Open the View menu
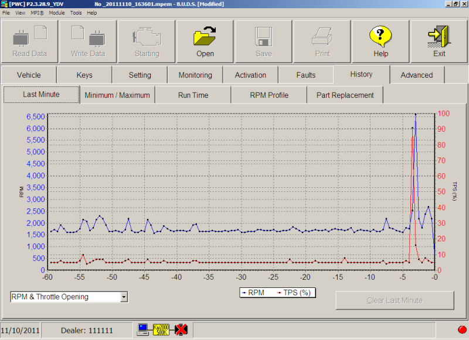Screen dimensions: 469x340 [x=21, y=13]
